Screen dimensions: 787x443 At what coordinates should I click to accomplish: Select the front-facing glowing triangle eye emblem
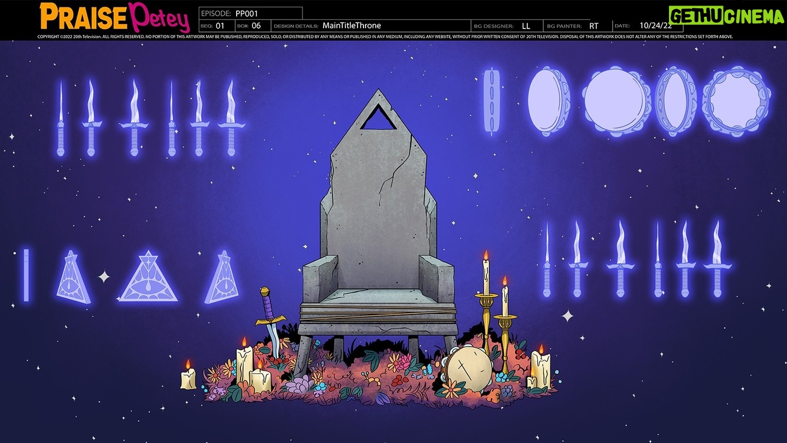[148, 277]
